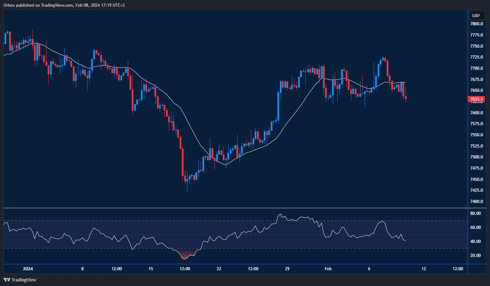Image resolution: width=490 pixels, height=286 pixels.
Task: Open the GBP currency selector
Action: click(476, 16)
